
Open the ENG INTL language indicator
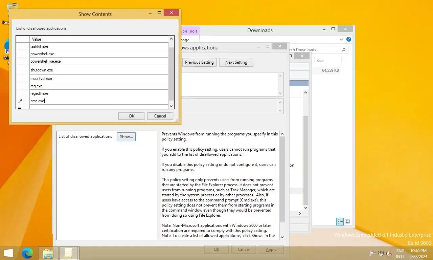point(400,253)
